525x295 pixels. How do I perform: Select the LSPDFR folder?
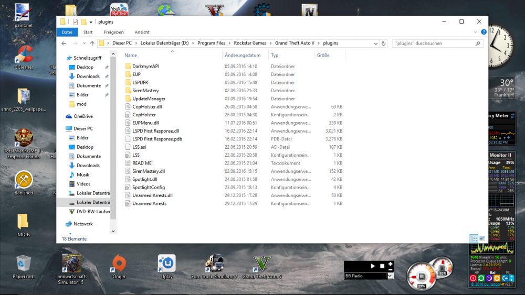[140, 82]
